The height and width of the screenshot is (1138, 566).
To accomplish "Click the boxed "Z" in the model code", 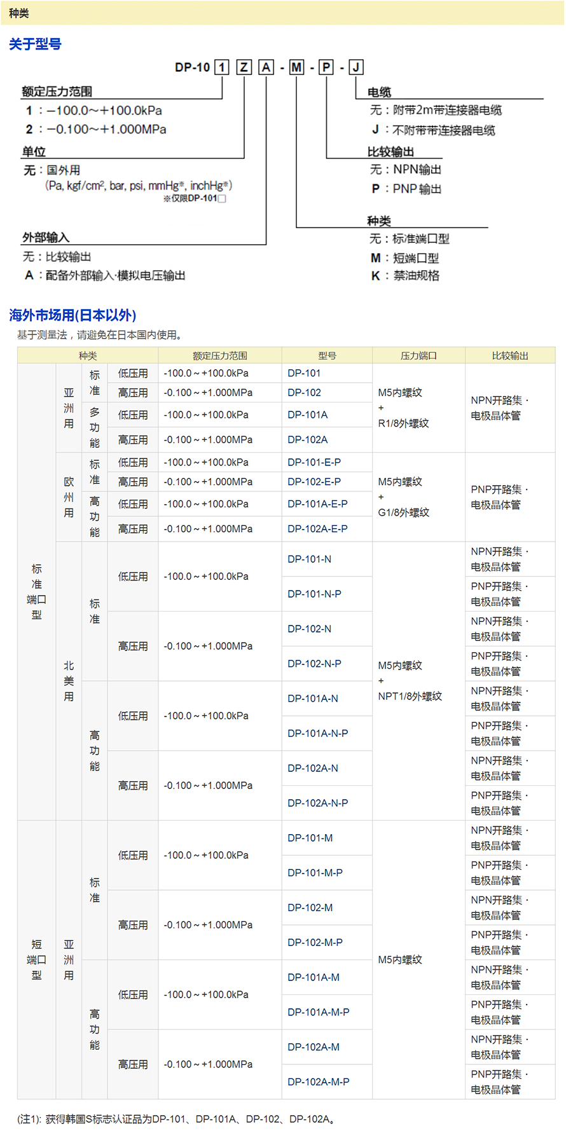I will (244, 67).
